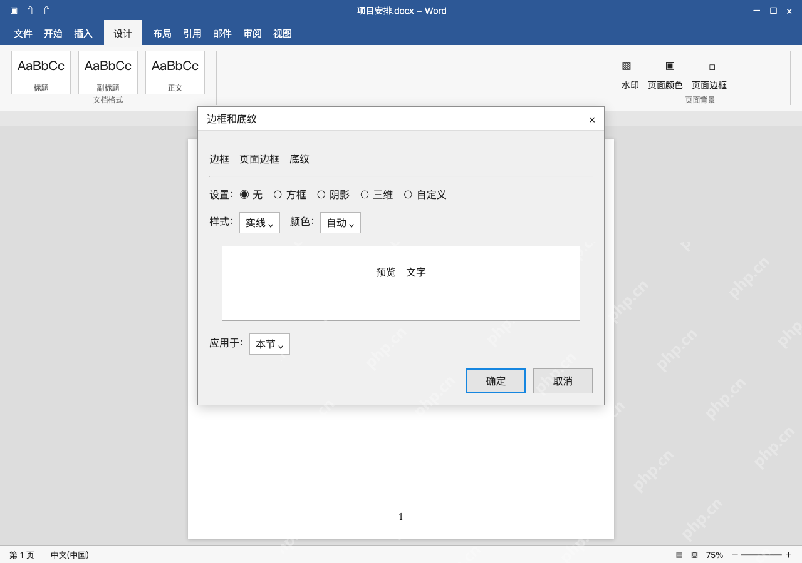Open the 引用 ribbon tab

(192, 33)
